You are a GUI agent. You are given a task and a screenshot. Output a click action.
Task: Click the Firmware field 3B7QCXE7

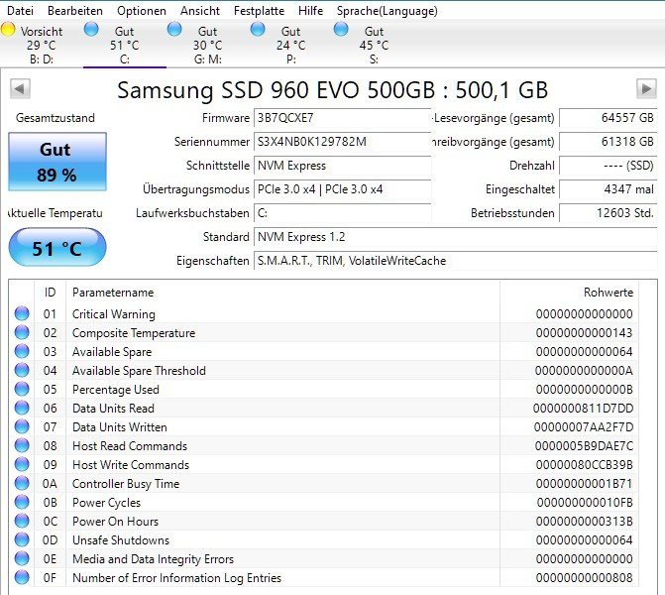[342, 118]
